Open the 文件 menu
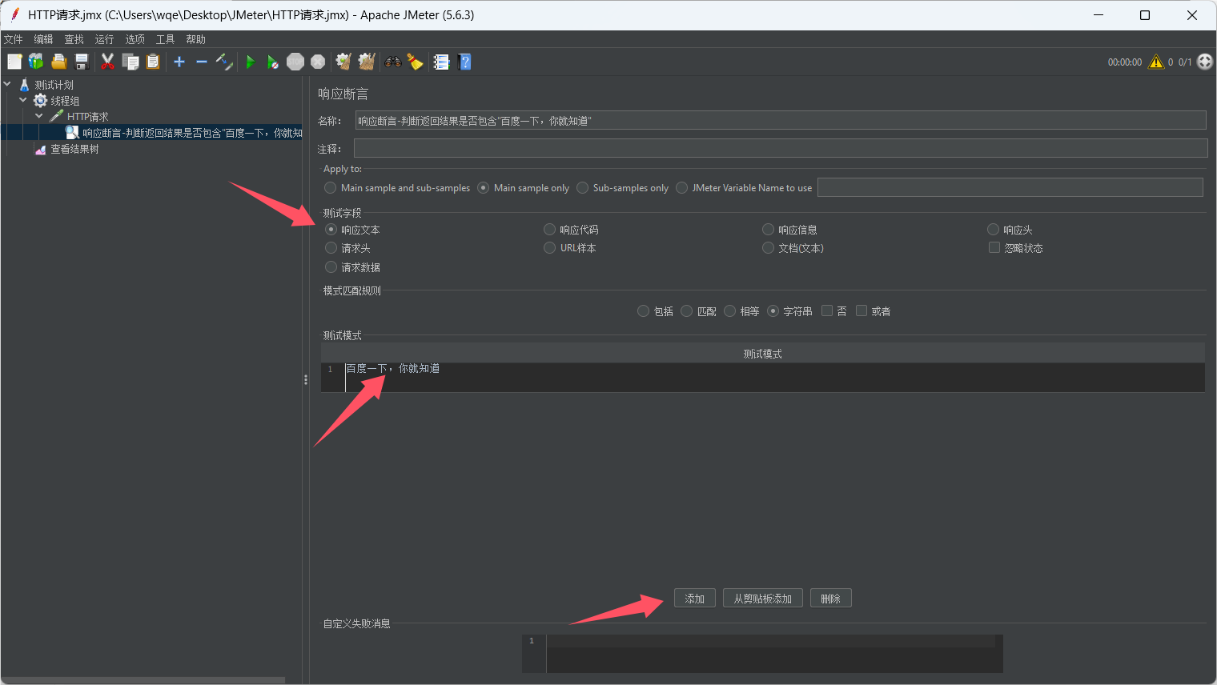This screenshot has height=685, width=1217. [x=14, y=39]
